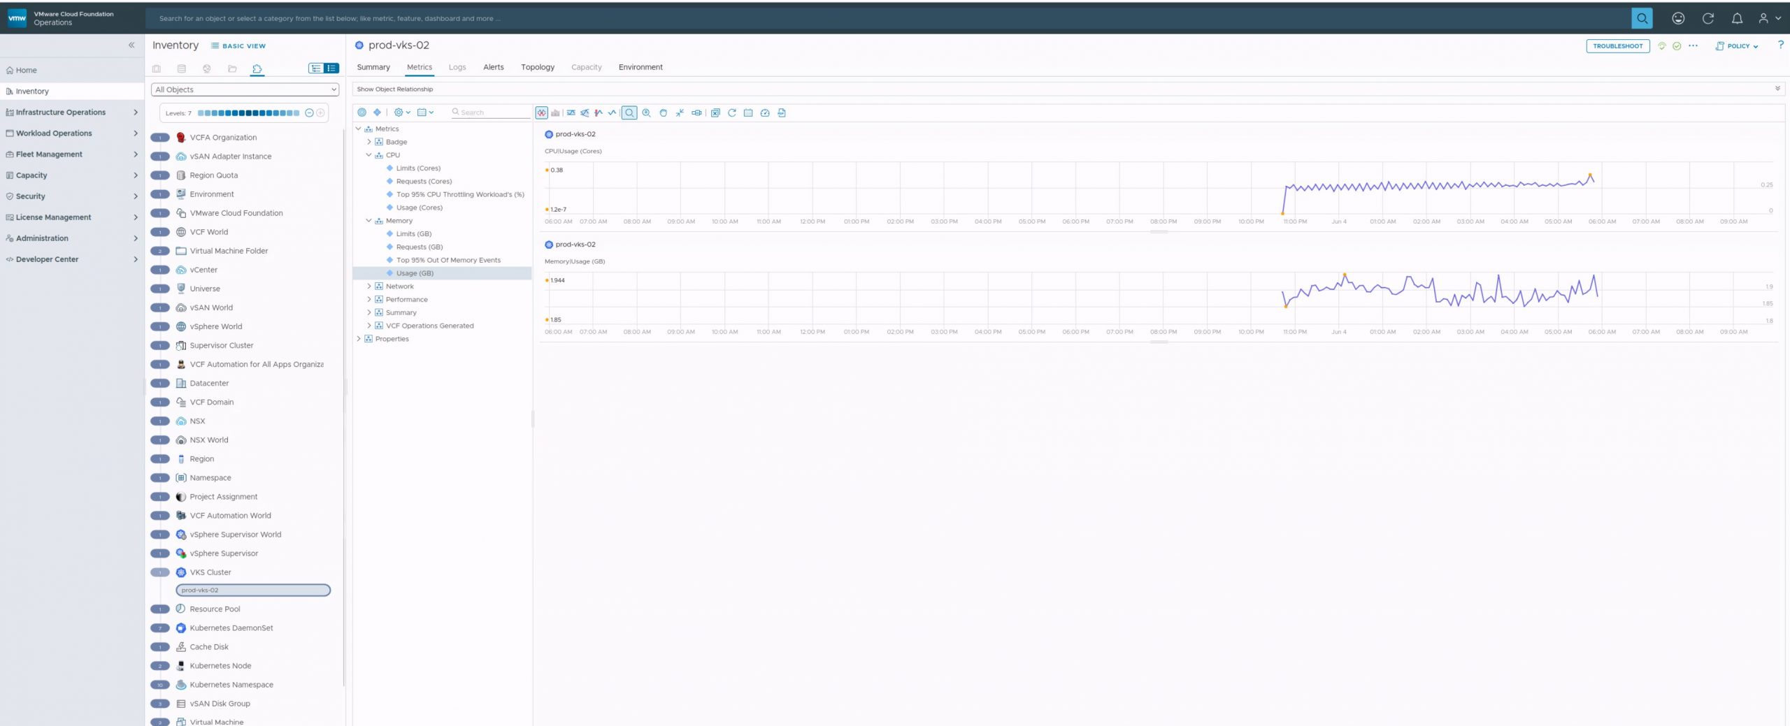Open the user account menu
Viewport: 1790px width, 726px height.
pyautogui.click(x=1769, y=19)
